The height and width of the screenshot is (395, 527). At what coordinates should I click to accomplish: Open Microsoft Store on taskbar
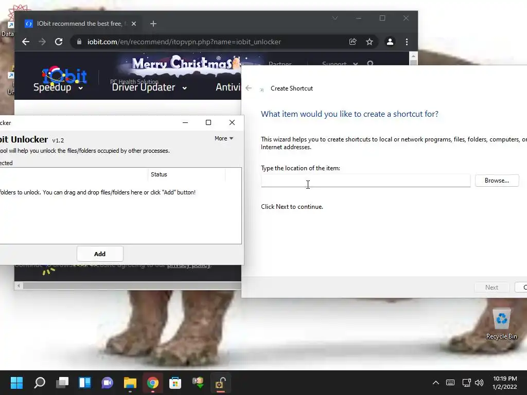[x=175, y=383]
